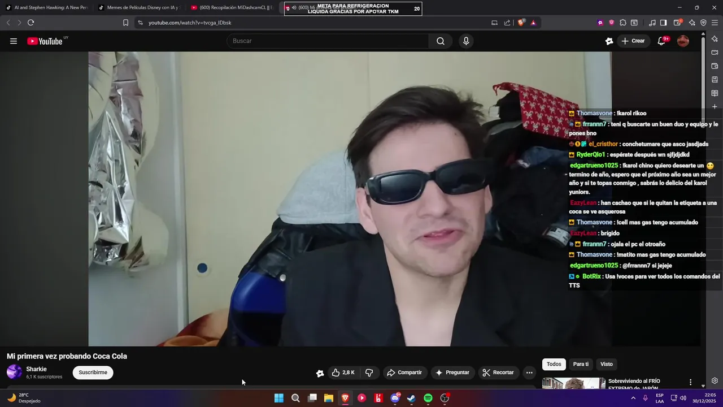Viewport: 723px width, 407px height.
Task: Open Brave Shields lion icon
Action: pyautogui.click(x=521, y=23)
